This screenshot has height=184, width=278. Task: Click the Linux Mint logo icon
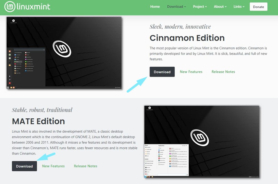10,6
